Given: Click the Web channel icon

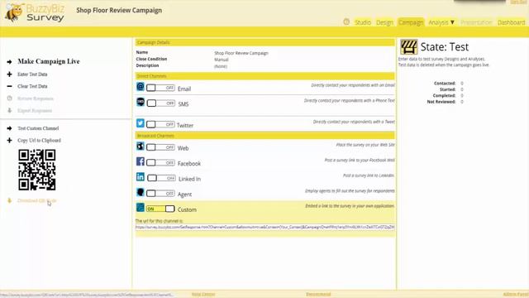Looking at the screenshot, I should 141,146.
